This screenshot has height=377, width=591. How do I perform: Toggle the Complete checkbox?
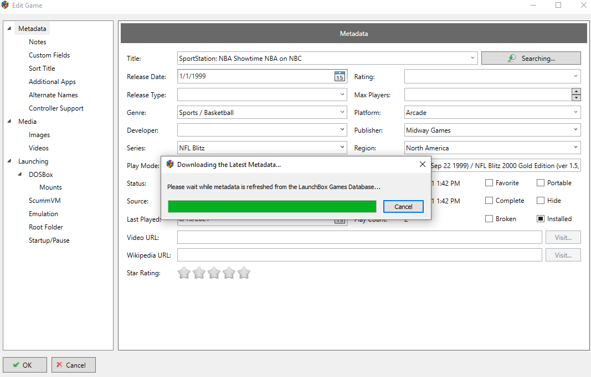click(x=489, y=201)
